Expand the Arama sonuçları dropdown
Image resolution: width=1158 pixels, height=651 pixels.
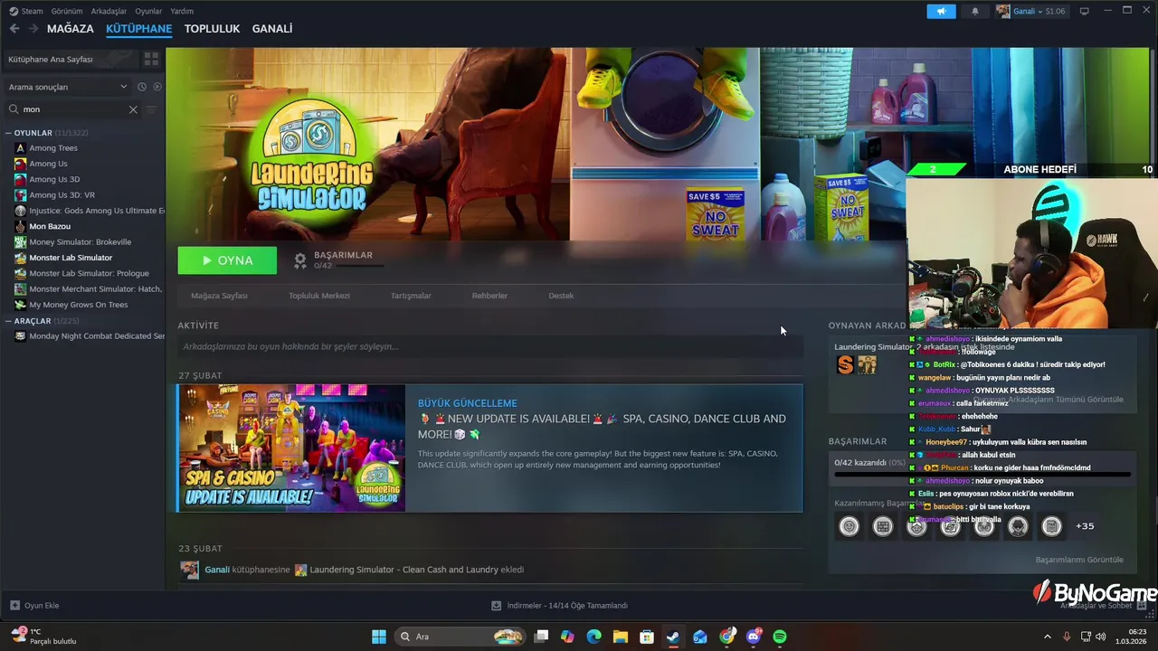tap(68, 87)
